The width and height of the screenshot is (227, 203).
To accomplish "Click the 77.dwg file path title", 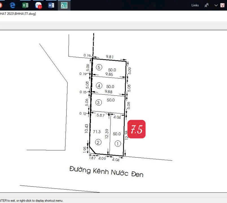I will click(18, 14).
